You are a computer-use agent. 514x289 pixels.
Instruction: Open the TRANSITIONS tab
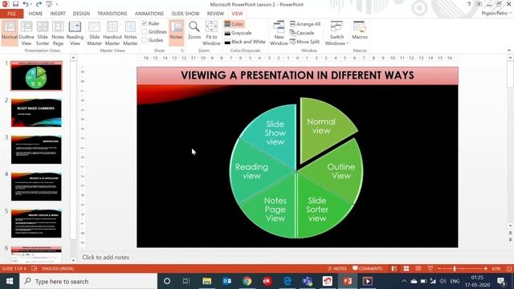112,14
